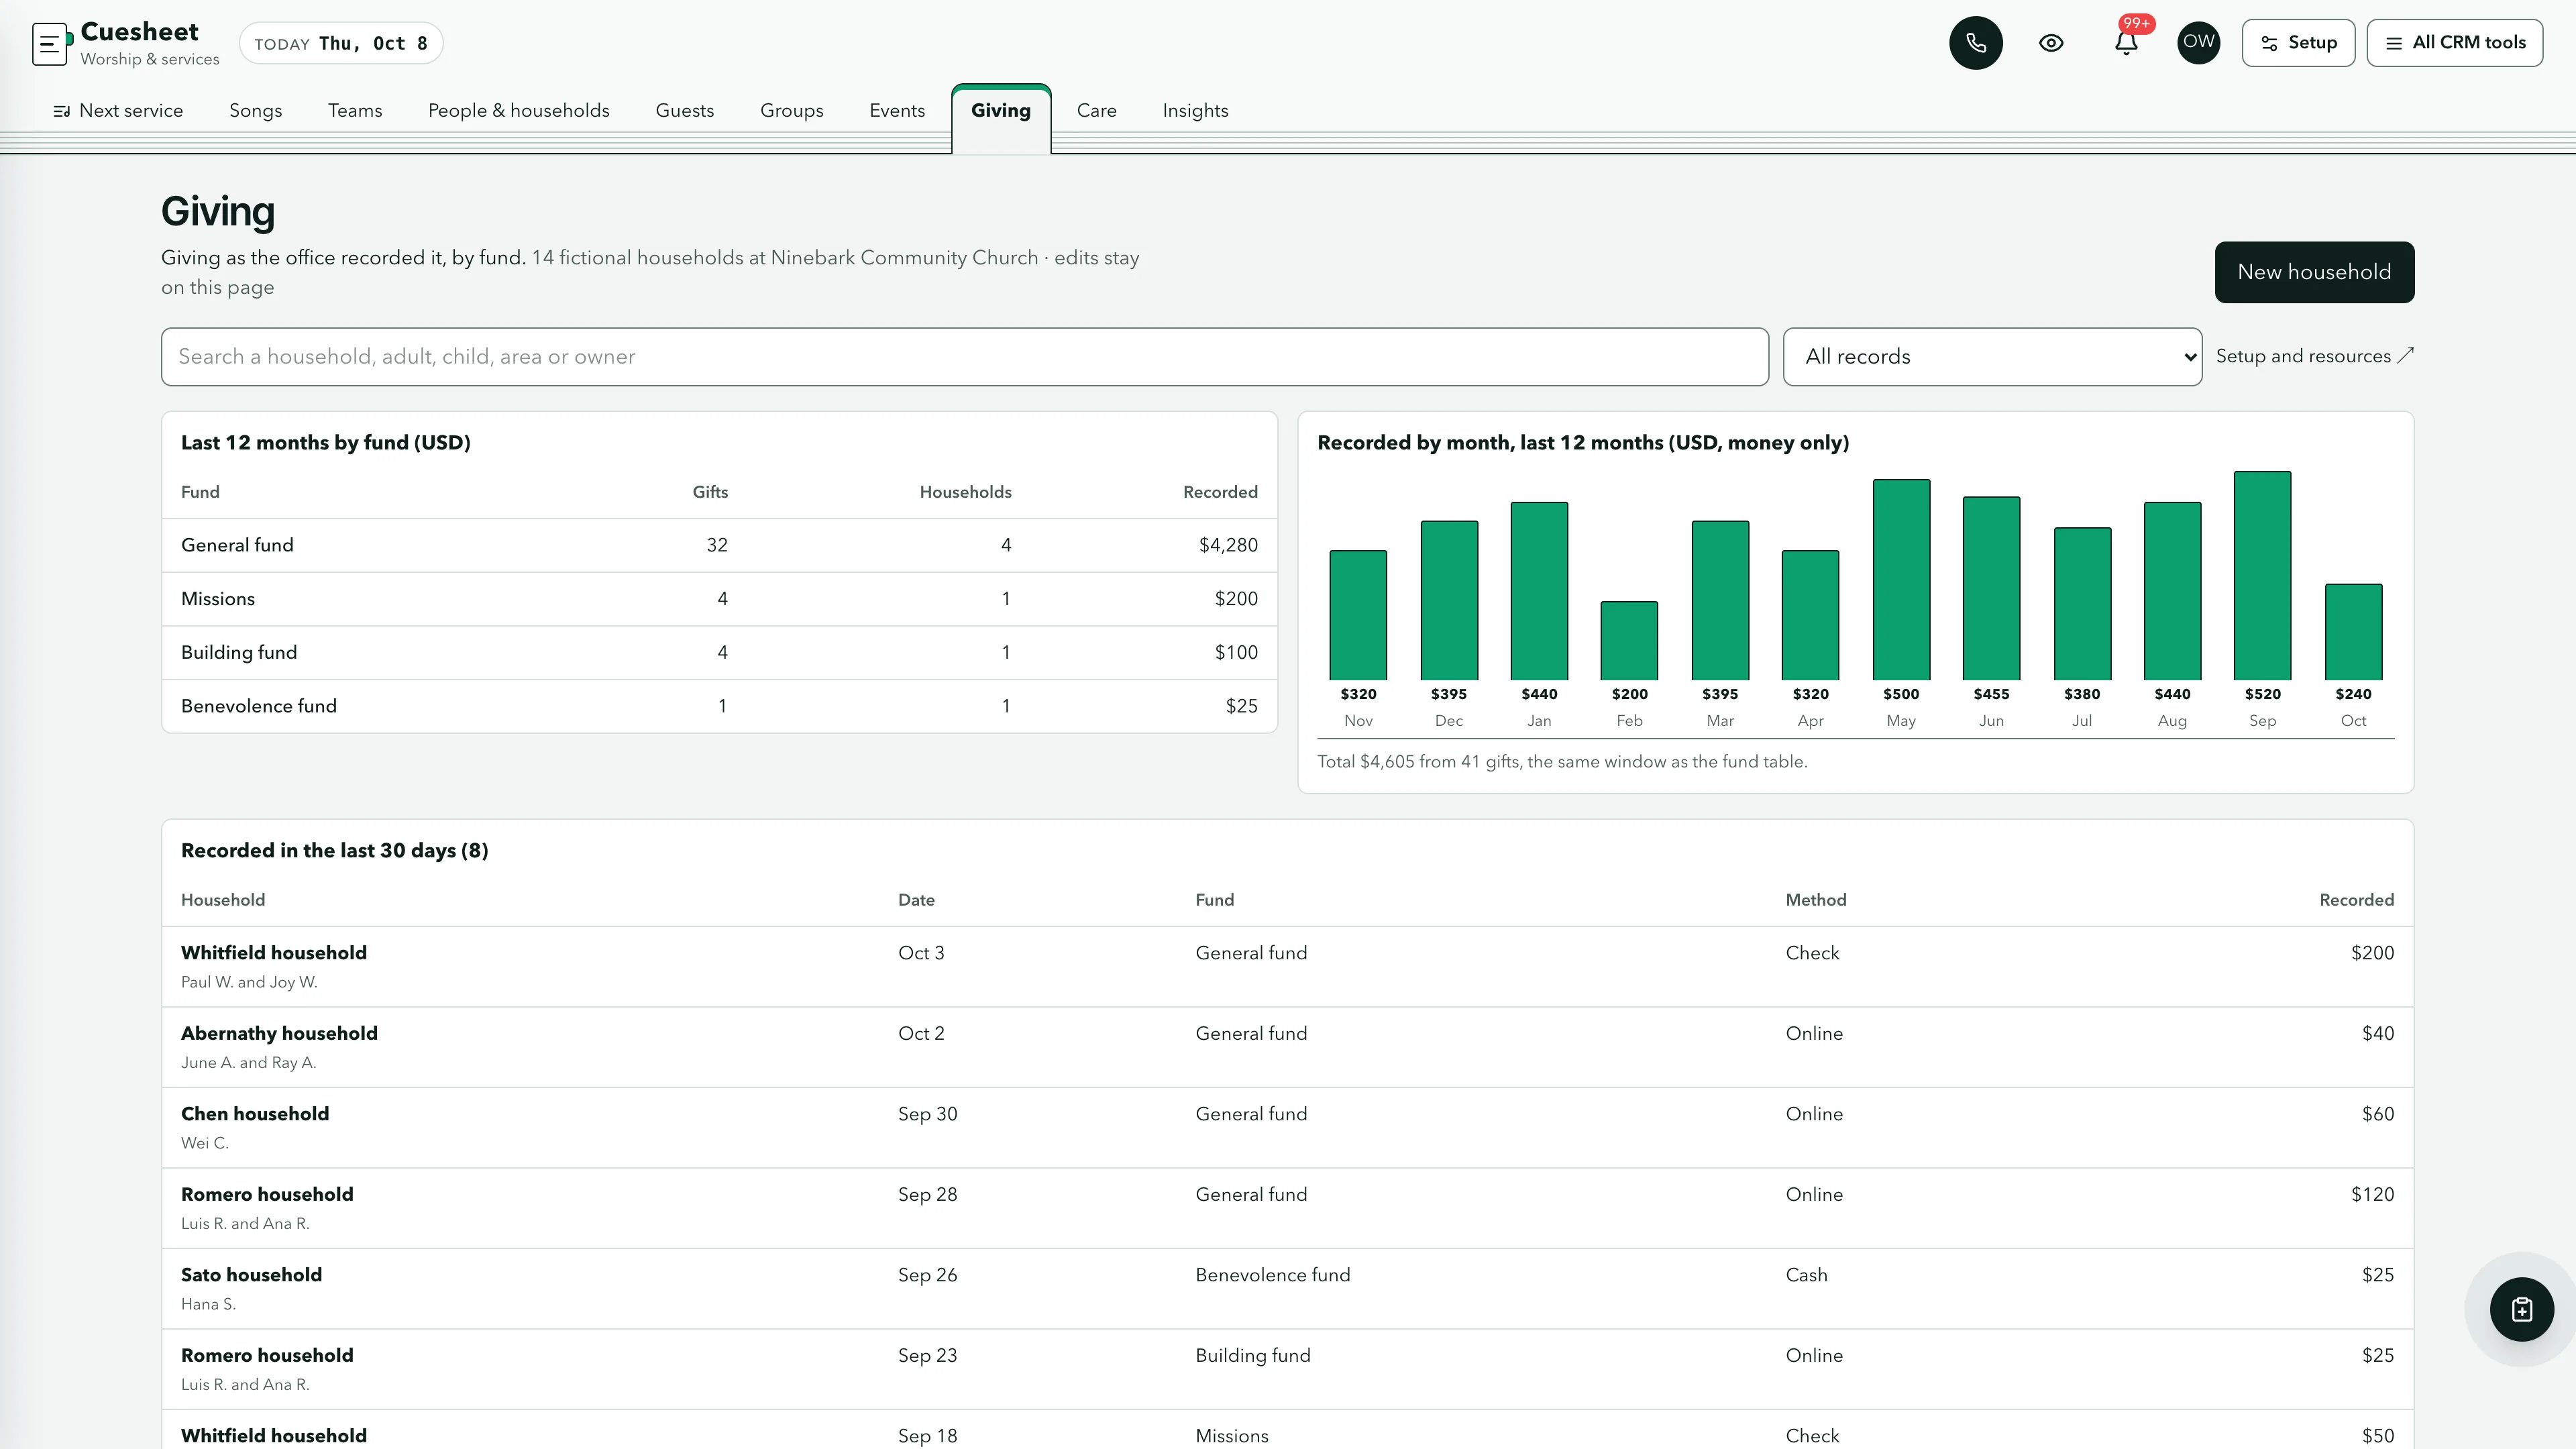The width and height of the screenshot is (2576, 1449).
Task: Open the Abernathy household row
Action: tap(1287, 1047)
